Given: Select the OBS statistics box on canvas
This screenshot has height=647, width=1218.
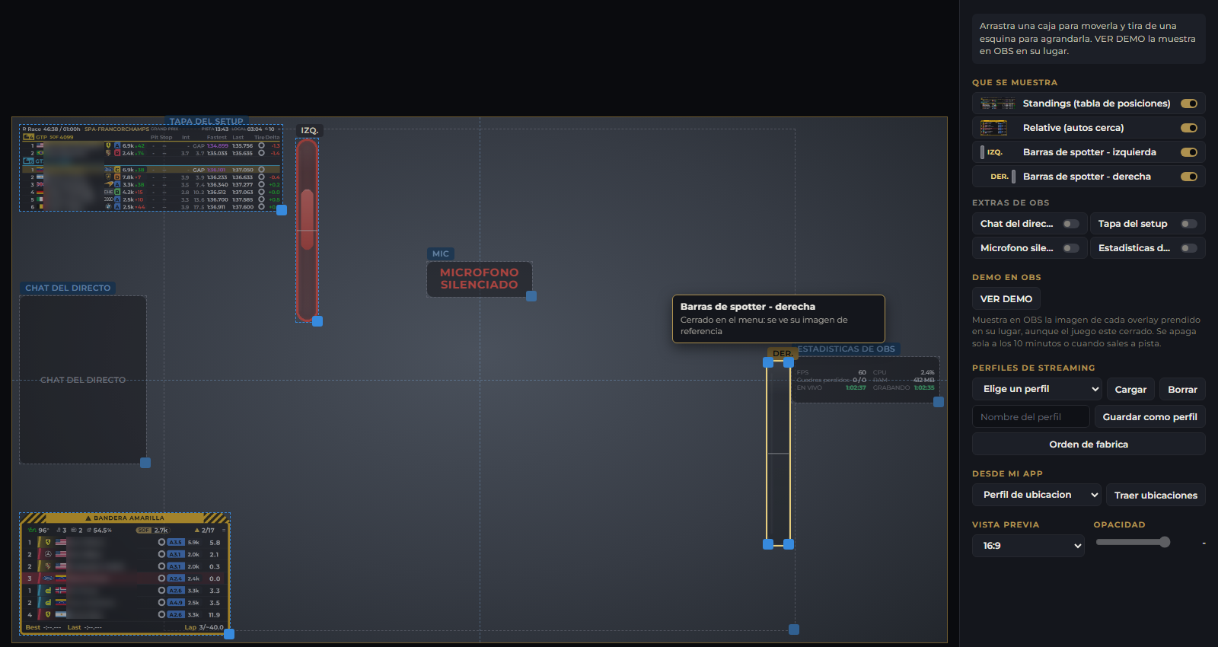Looking at the screenshot, I should (x=866, y=380).
